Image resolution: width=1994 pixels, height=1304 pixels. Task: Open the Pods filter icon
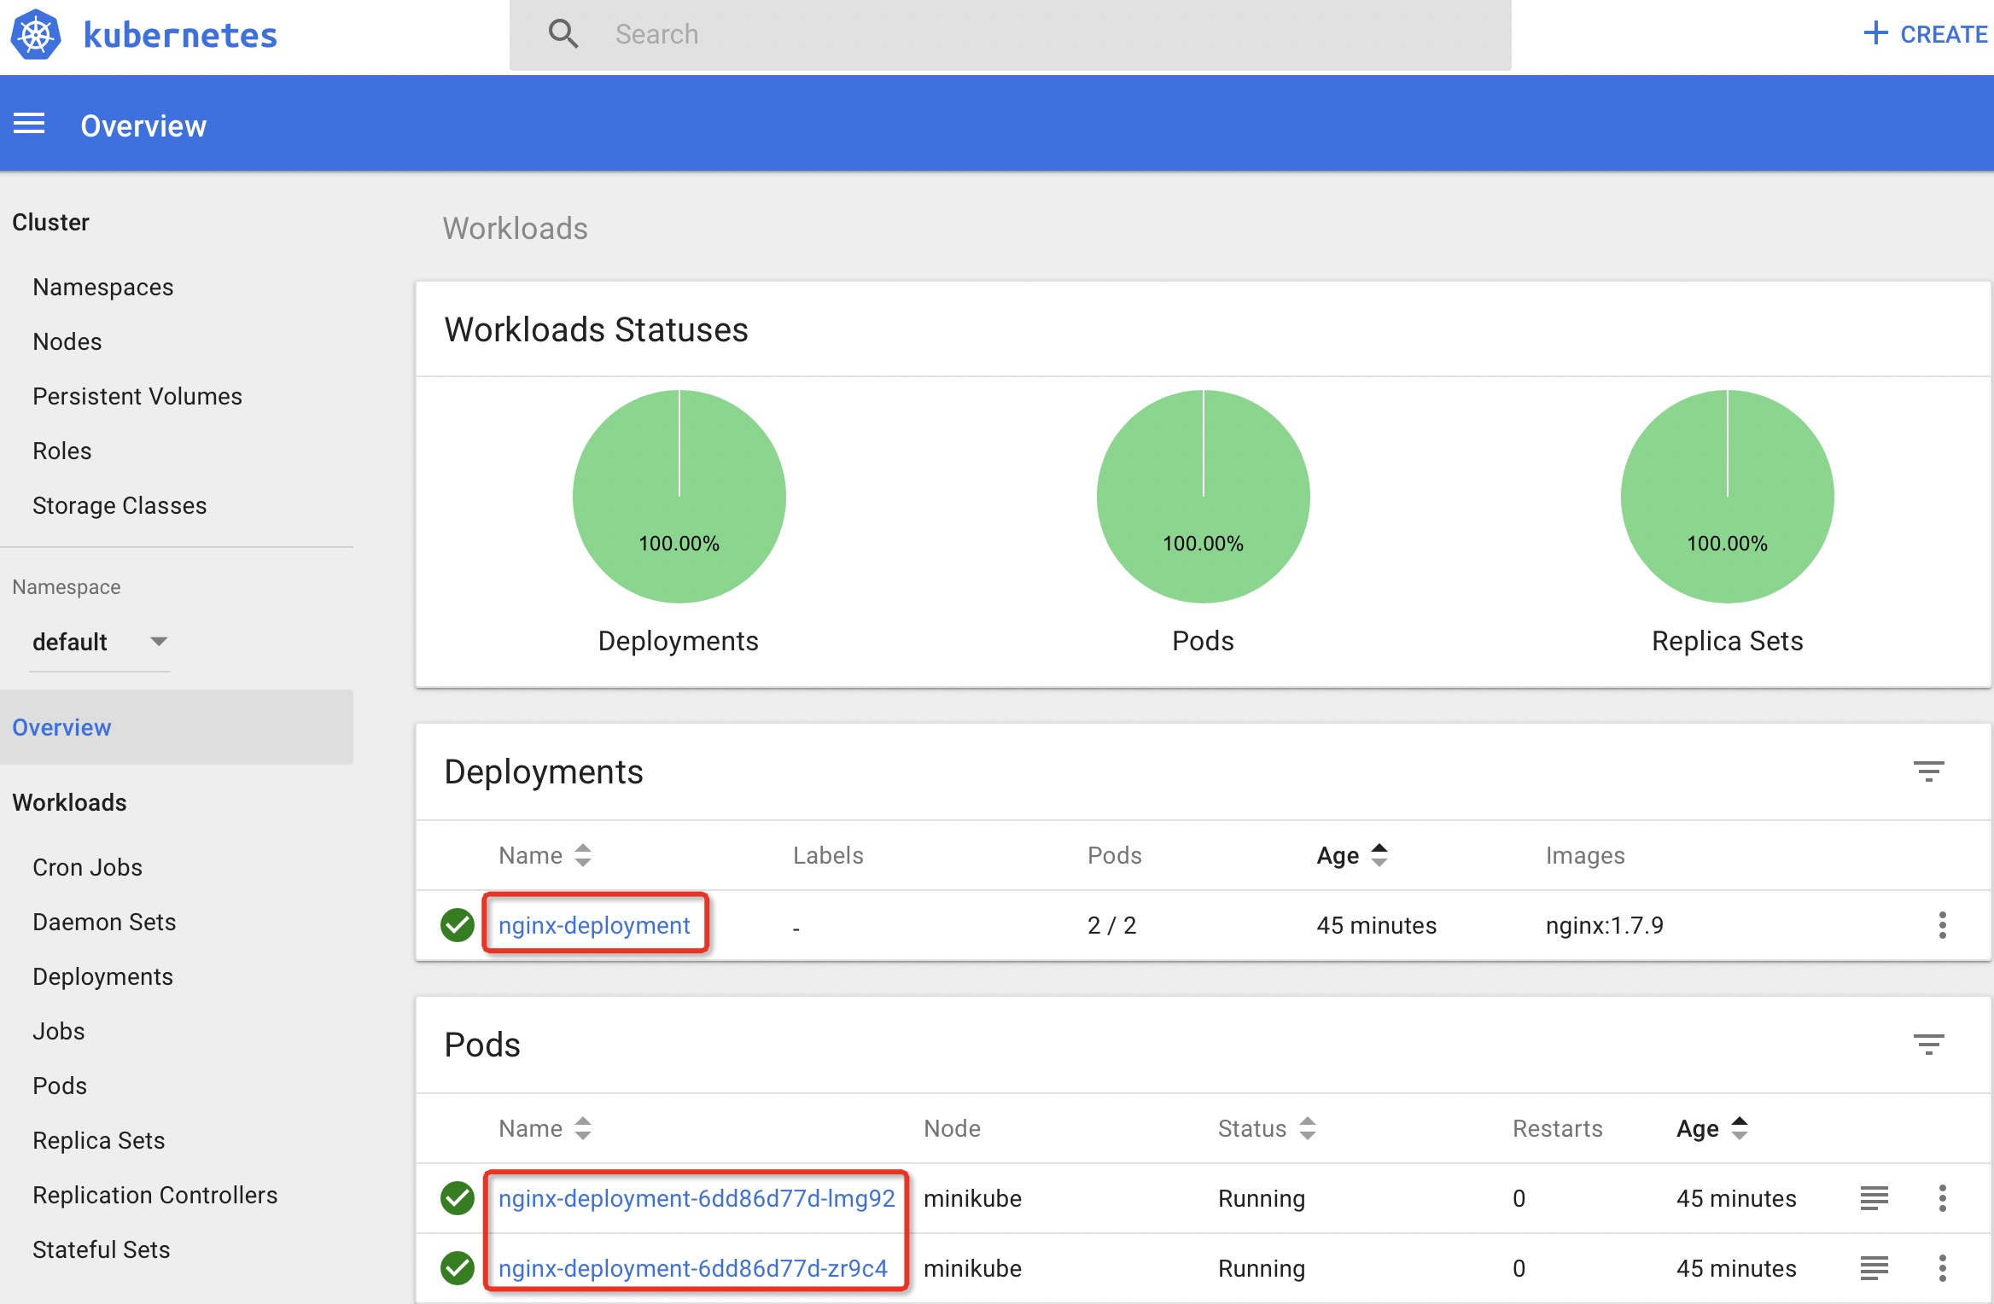point(1928,1045)
